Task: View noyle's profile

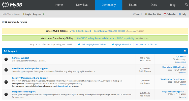Action: click(x=184, y=97)
